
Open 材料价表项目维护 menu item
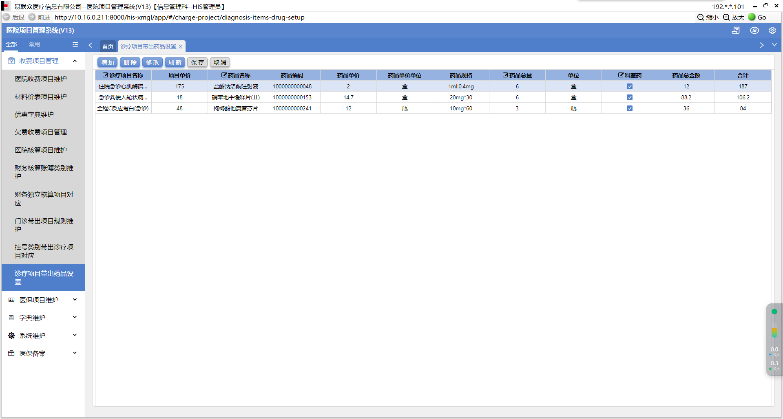click(x=43, y=97)
